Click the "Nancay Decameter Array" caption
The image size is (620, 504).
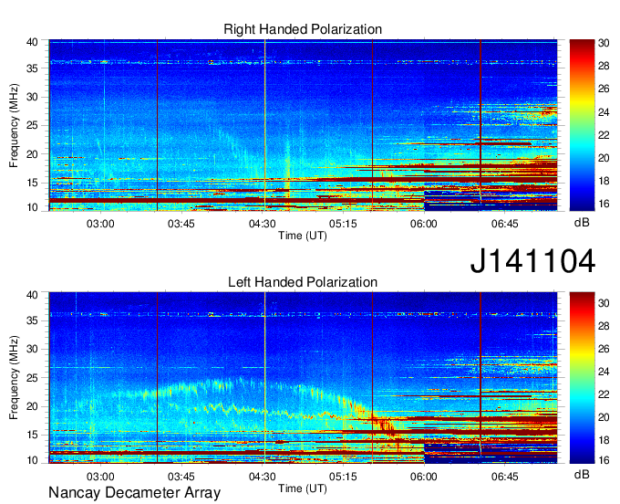pyautogui.click(x=134, y=492)
